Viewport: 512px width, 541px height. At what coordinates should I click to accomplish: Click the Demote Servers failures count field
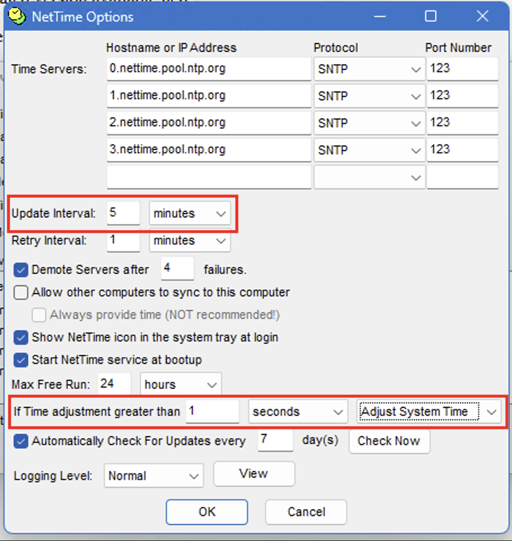[x=178, y=268]
